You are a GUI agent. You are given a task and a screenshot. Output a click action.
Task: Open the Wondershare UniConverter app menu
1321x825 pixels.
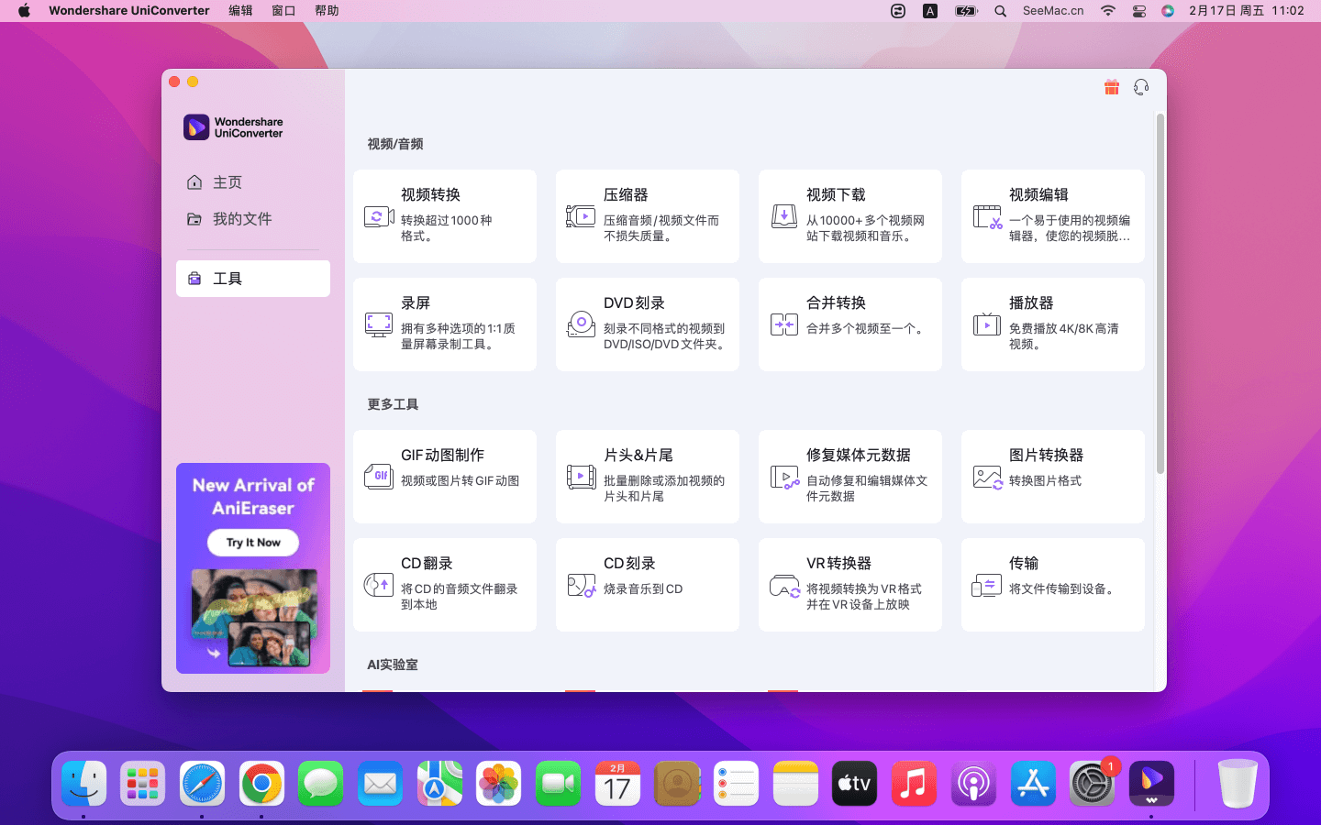[x=129, y=11]
